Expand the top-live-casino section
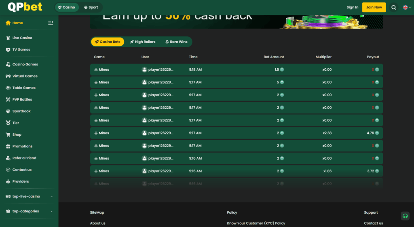The height and width of the screenshot is (227, 414). pos(51,196)
